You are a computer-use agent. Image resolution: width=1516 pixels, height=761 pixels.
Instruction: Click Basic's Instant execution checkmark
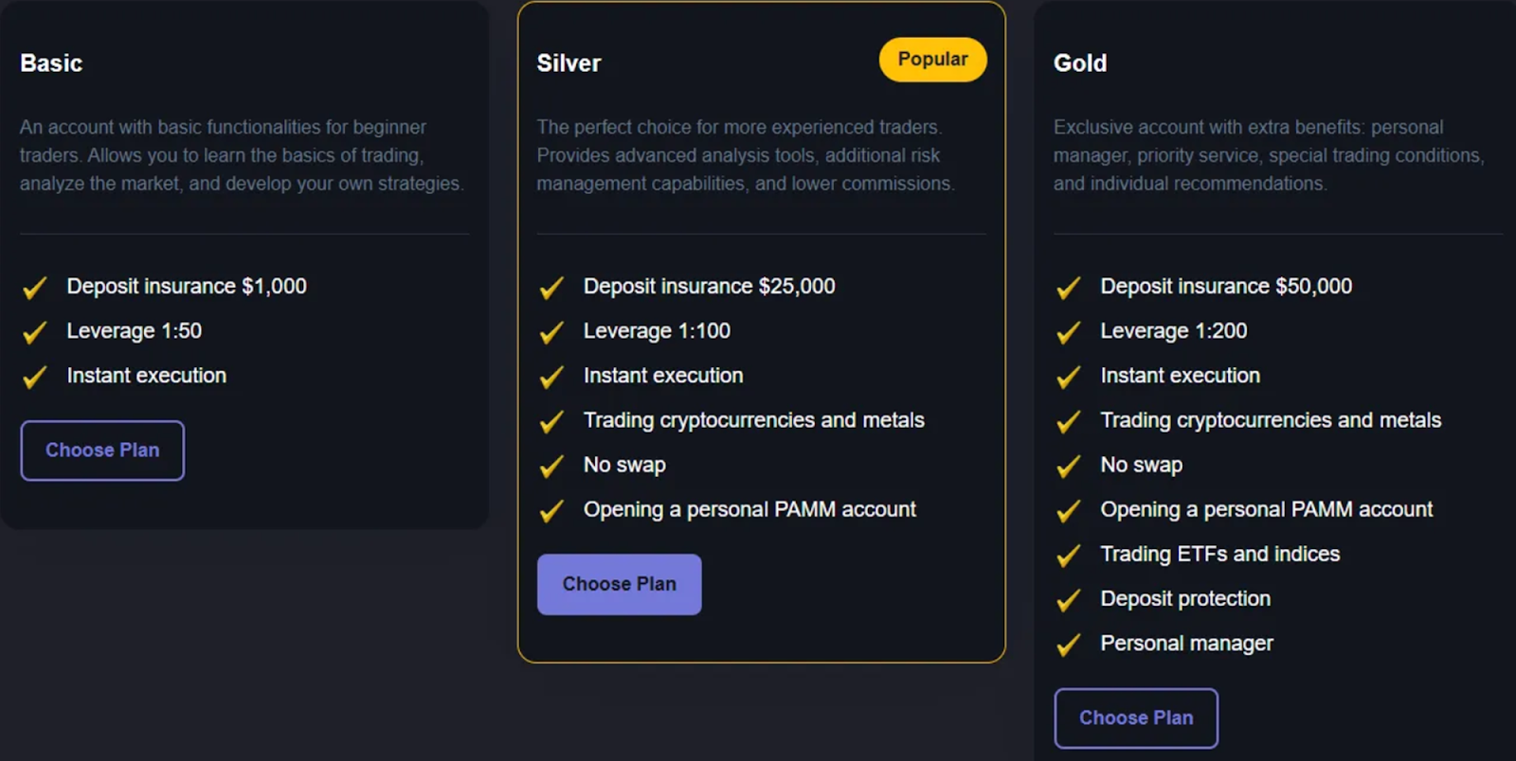pos(35,377)
